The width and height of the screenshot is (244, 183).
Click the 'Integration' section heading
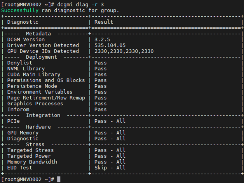click(43, 115)
